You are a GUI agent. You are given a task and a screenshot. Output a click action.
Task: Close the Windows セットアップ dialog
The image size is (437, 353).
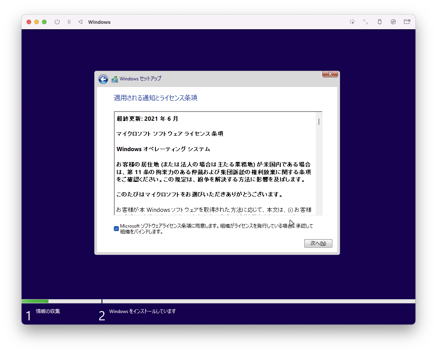click(330, 74)
